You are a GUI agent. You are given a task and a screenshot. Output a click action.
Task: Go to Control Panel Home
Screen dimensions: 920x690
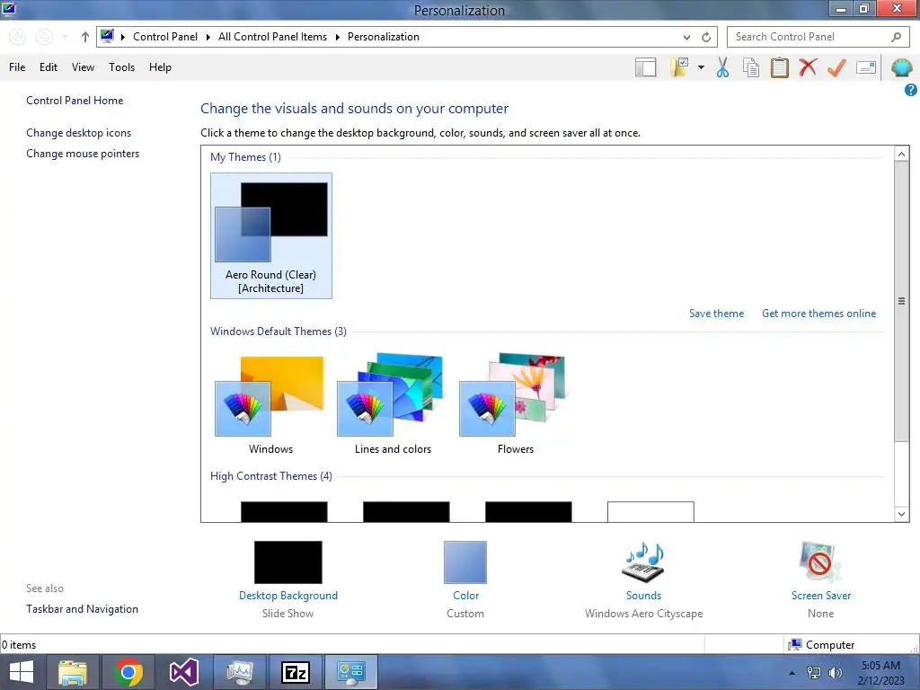coord(75,101)
